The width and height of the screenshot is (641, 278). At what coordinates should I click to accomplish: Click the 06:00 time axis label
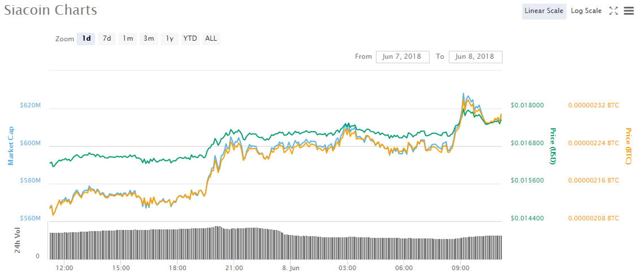[404, 268]
